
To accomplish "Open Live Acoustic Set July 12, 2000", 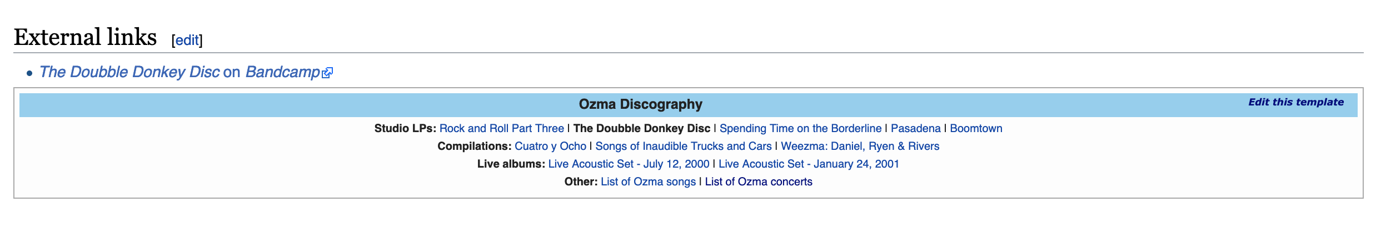I will pos(629,164).
